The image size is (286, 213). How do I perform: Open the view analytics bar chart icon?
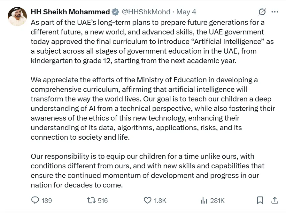point(204,200)
